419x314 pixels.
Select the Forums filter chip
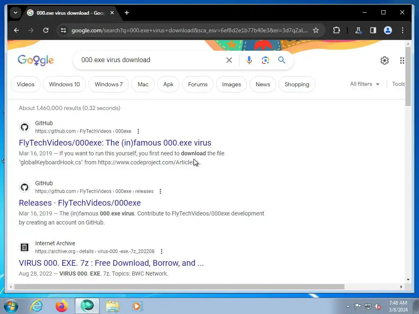click(198, 84)
